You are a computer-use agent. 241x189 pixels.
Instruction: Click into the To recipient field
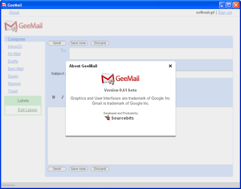pyautogui.click(x=151, y=54)
